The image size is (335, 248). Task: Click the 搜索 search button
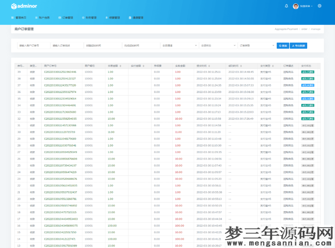(x=283, y=45)
